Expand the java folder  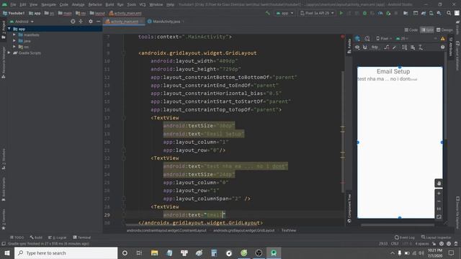point(14,41)
